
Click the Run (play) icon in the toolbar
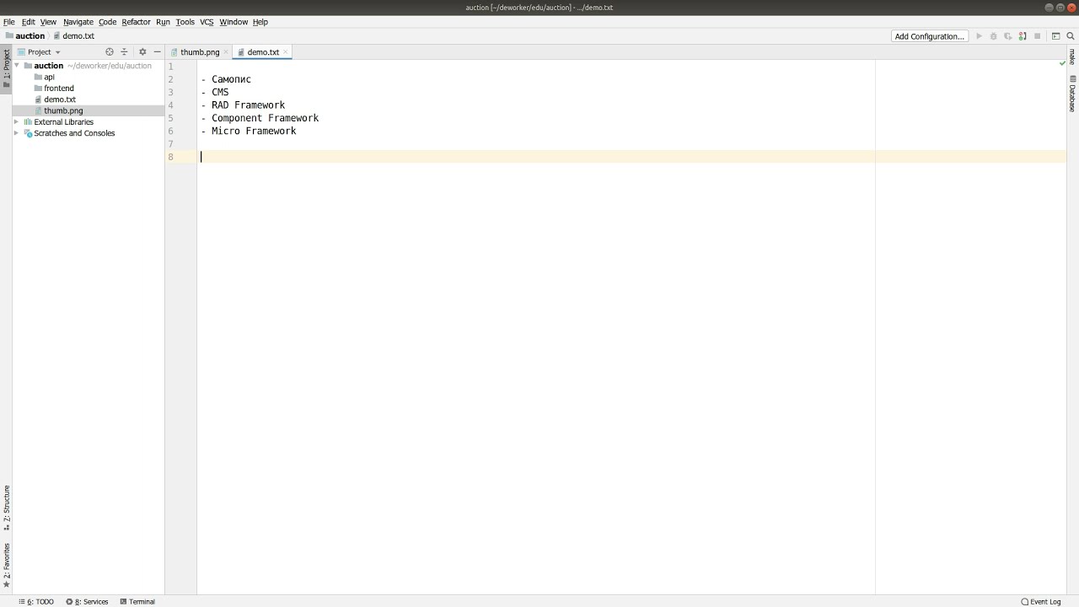click(x=979, y=36)
